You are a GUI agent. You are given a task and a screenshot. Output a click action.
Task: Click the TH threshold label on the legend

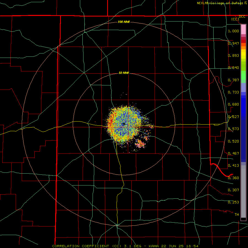pyautogui.click(x=237, y=215)
